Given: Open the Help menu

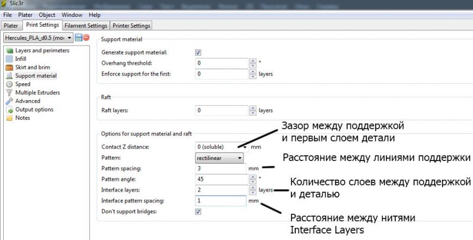Looking at the screenshot, I should 95,15.
